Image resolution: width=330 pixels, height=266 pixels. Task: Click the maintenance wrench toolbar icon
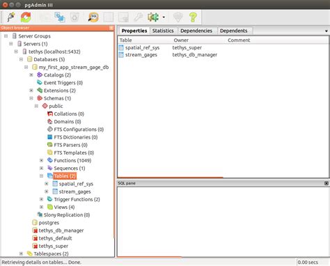(x=139, y=17)
